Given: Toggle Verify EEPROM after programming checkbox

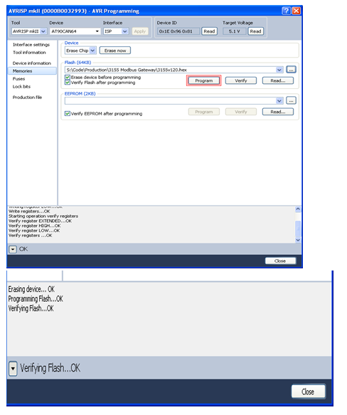Looking at the screenshot, I should click(x=68, y=114).
